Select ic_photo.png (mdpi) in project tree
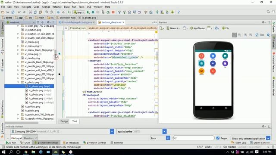This screenshot has height=155, width=276. pyautogui.click(x=40, y=90)
